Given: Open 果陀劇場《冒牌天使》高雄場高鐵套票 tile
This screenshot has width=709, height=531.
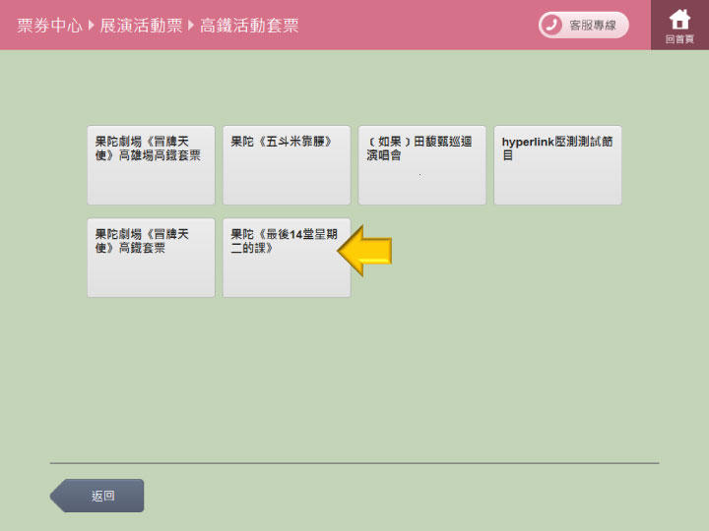Looking at the screenshot, I should point(151,165).
